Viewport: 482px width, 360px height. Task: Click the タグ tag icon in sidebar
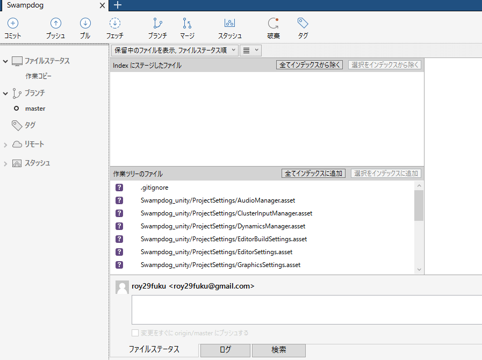[17, 125]
